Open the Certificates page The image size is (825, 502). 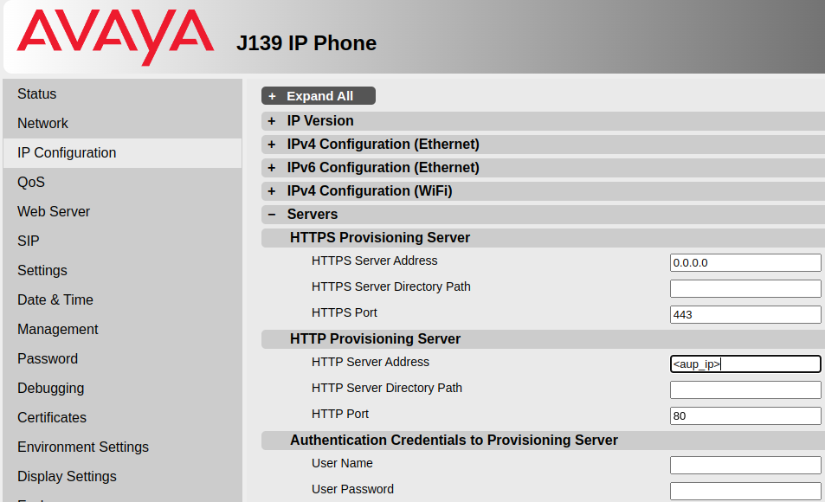52,418
